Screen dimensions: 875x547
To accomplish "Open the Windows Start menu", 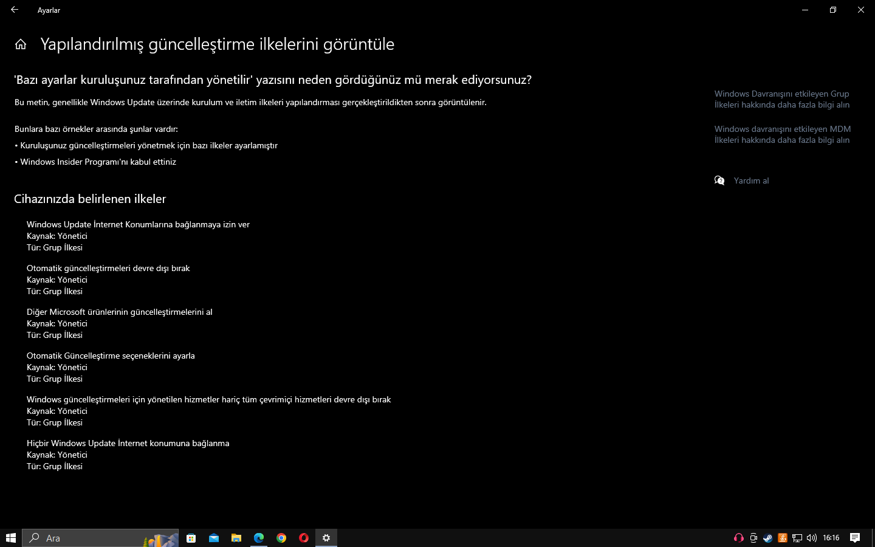I will point(10,538).
